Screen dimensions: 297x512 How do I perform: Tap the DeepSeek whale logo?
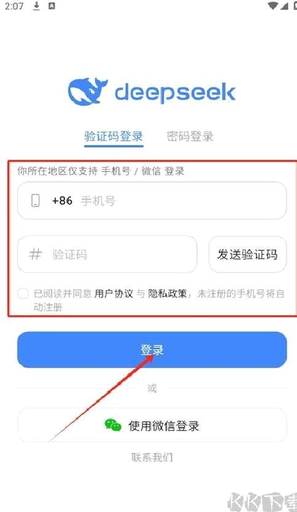pos(87,92)
